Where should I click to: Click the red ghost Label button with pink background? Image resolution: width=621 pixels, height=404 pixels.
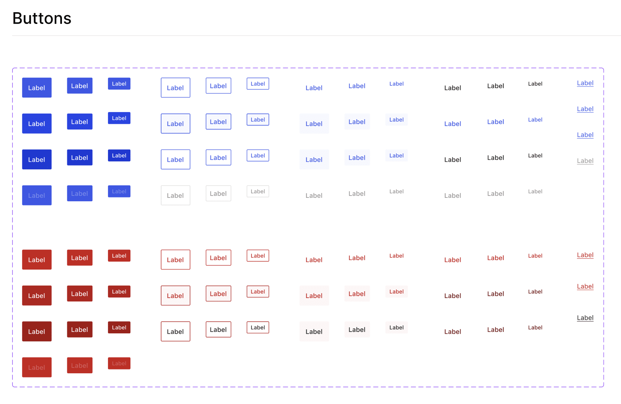click(x=314, y=295)
